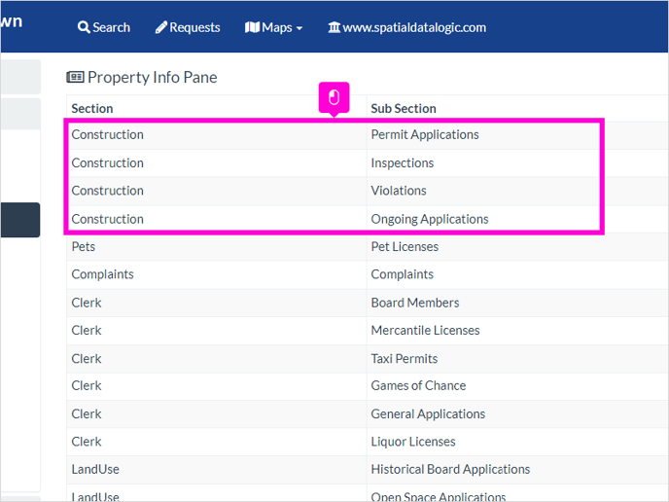This screenshot has width=669, height=502.
Task: Click the Search magnifier icon
Action: (x=84, y=27)
